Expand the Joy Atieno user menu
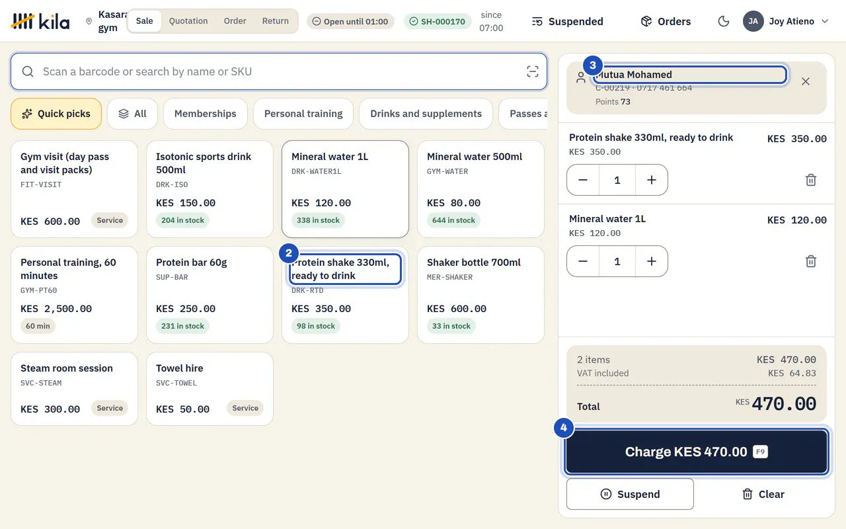This screenshot has width=846, height=529. (786, 21)
